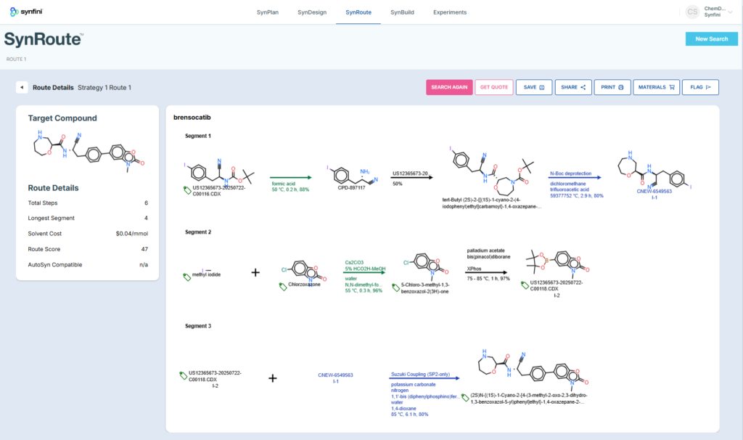Expand the ChemD... account dropdown chevron
The width and height of the screenshot is (743, 440).
coord(730,12)
